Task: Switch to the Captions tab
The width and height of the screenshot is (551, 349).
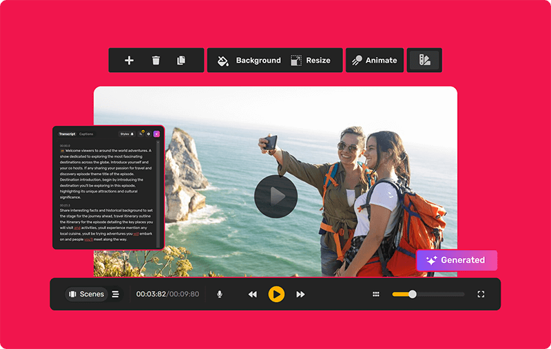Action: (86, 134)
